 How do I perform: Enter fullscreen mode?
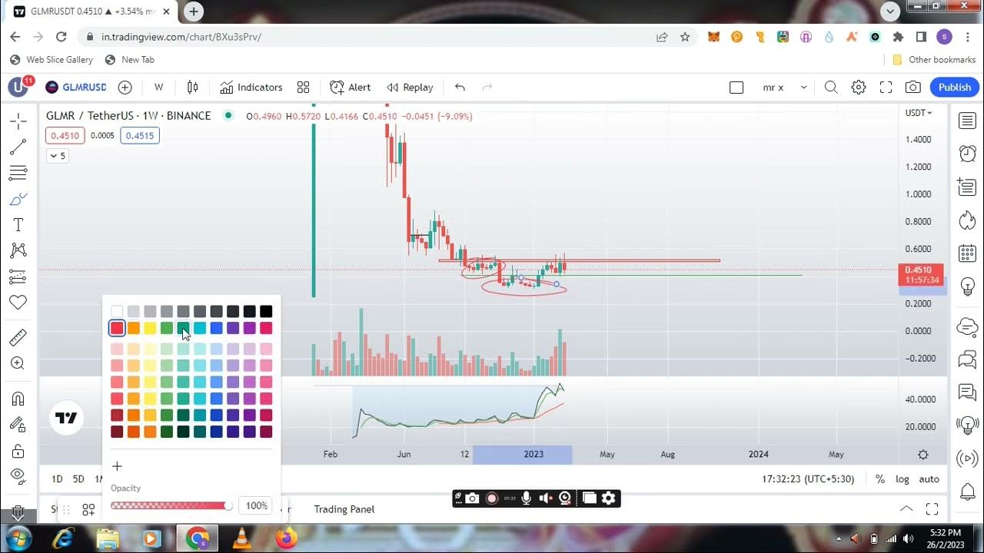point(886,88)
